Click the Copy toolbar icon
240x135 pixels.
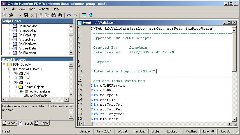(47, 15)
